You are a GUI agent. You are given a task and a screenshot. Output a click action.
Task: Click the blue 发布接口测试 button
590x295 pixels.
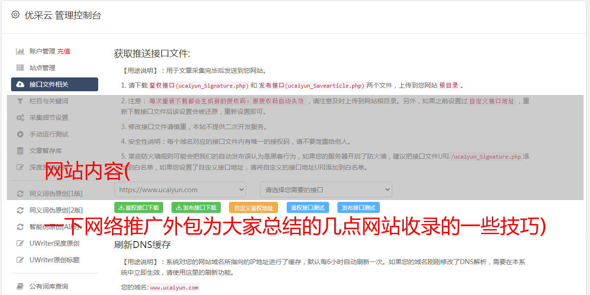pos(359,207)
